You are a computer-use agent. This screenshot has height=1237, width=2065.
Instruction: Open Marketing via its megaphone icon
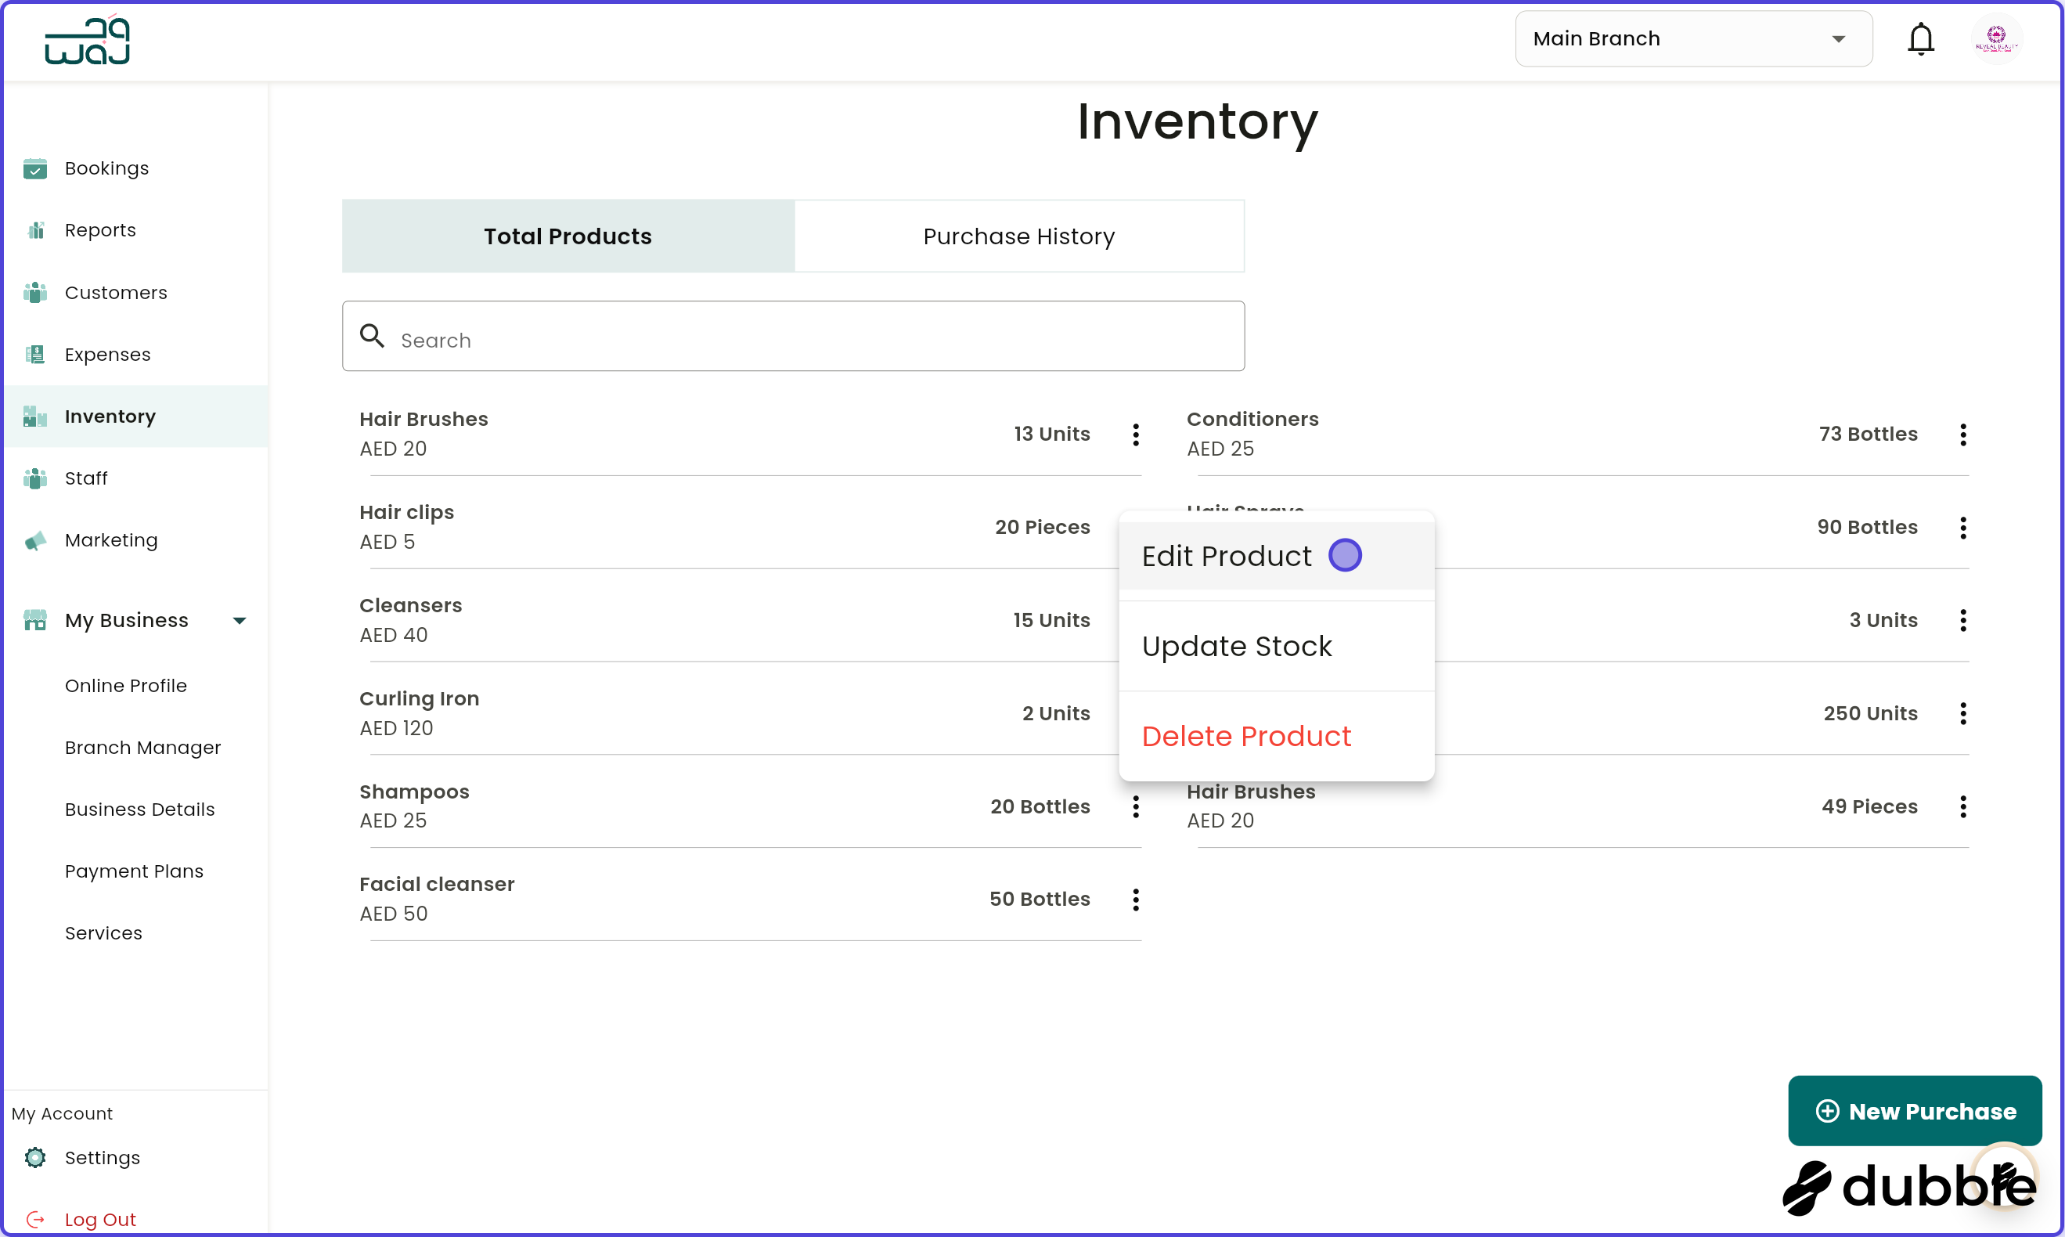coord(35,540)
